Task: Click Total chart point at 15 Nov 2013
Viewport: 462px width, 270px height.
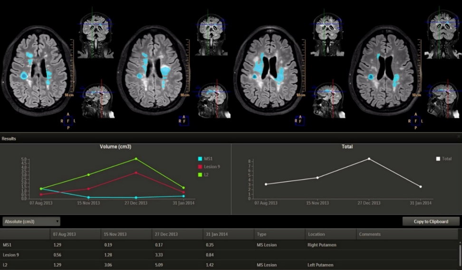Action: click(x=318, y=178)
